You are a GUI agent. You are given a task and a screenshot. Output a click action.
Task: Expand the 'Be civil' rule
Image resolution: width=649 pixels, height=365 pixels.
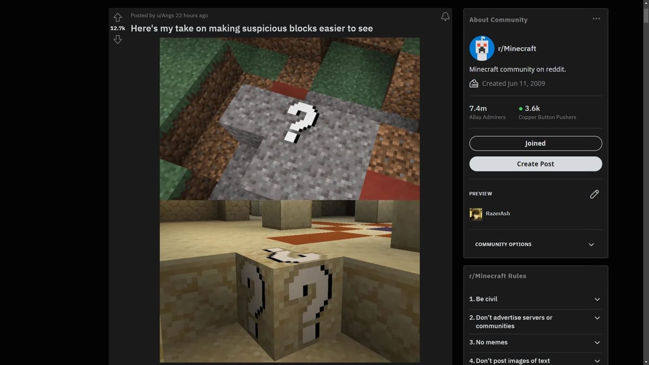click(597, 299)
